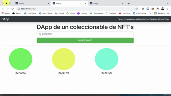This screenshot has width=171, height=96.
Task: Open the Zoom extension icon
Action: click(148, 9)
